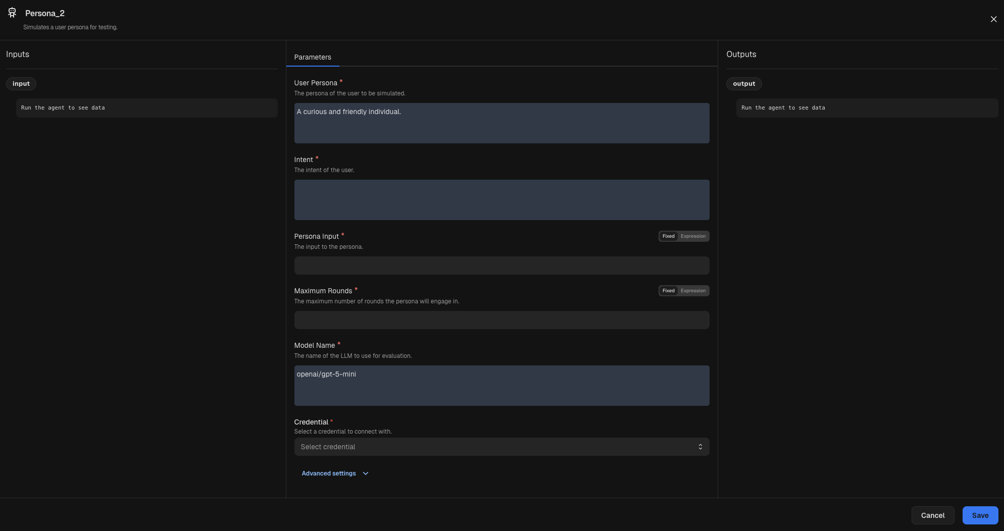This screenshot has height=531, width=1004.
Task: Open the Select credential dropdown
Action: [x=501, y=446]
